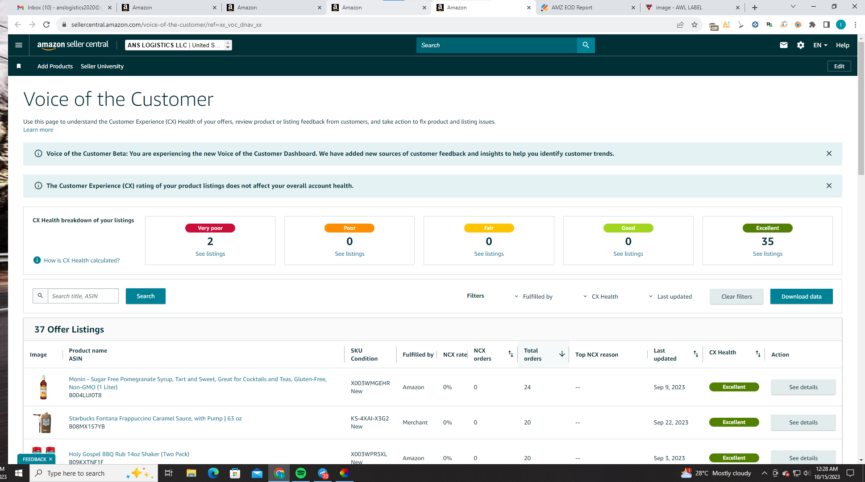Open the Mail app from taskbar
This screenshot has height=482, width=865.
point(257,473)
